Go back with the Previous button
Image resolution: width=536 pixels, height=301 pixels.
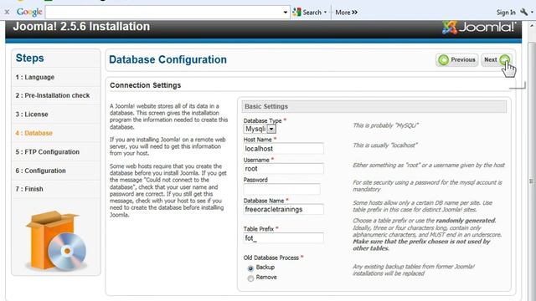point(457,59)
